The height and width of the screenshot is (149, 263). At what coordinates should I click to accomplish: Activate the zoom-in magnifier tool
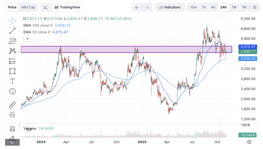tap(12, 115)
